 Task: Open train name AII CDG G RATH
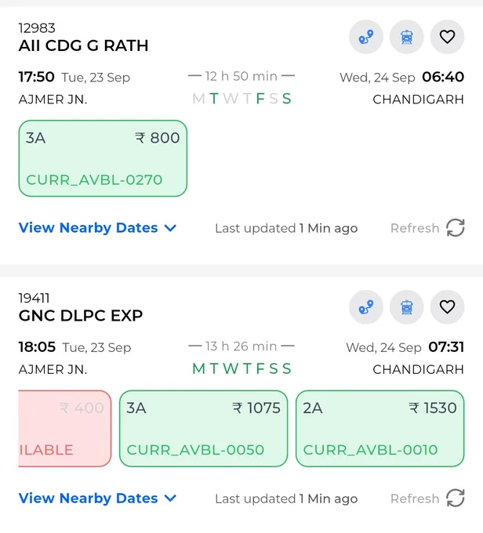[83, 45]
